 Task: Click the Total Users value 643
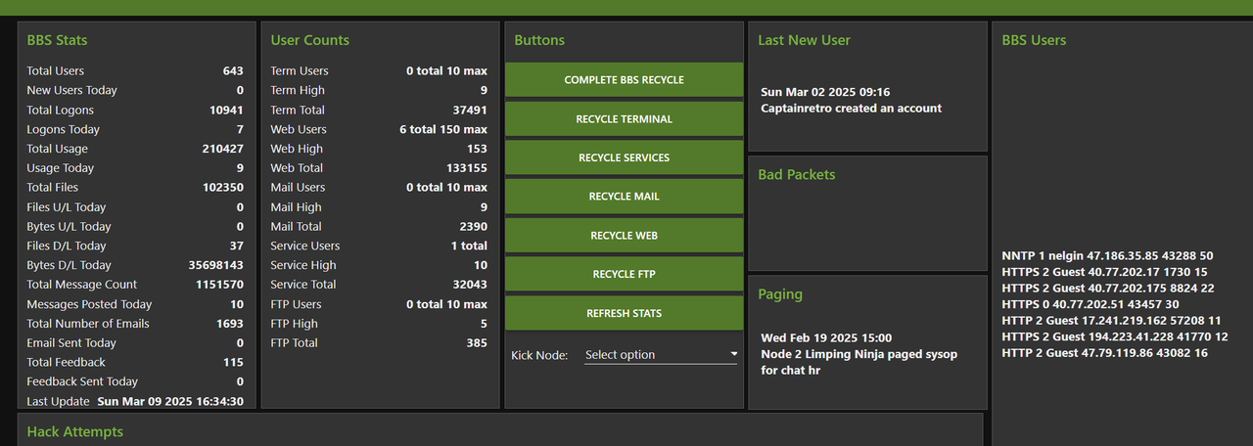pyautogui.click(x=233, y=70)
